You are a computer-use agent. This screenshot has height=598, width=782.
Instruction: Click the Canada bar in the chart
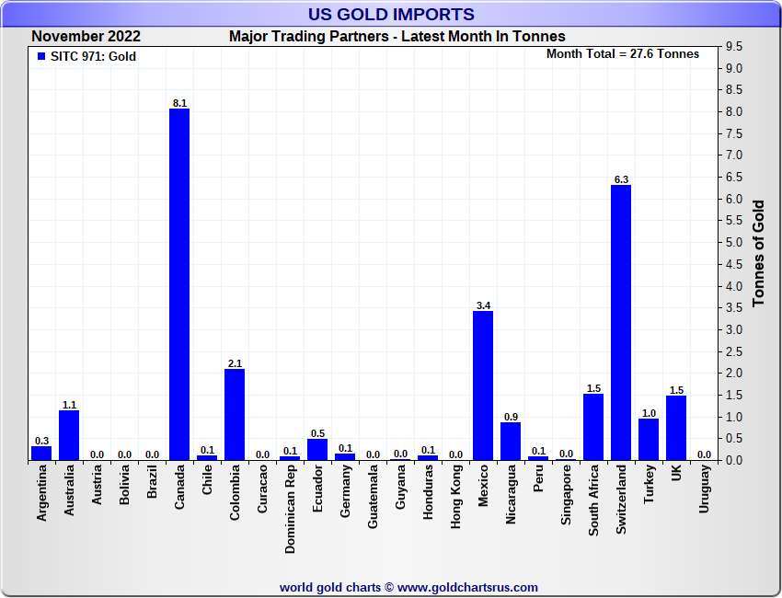click(179, 284)
